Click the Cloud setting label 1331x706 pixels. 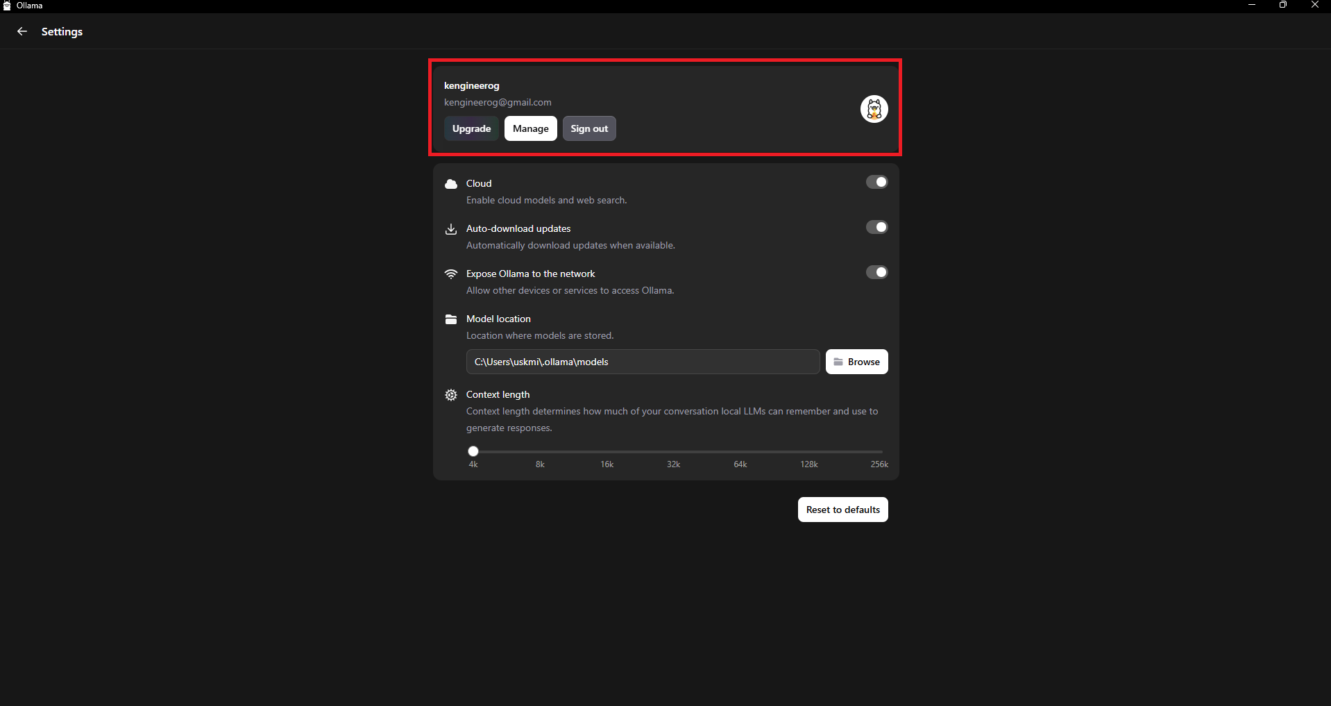pos(479,183)
